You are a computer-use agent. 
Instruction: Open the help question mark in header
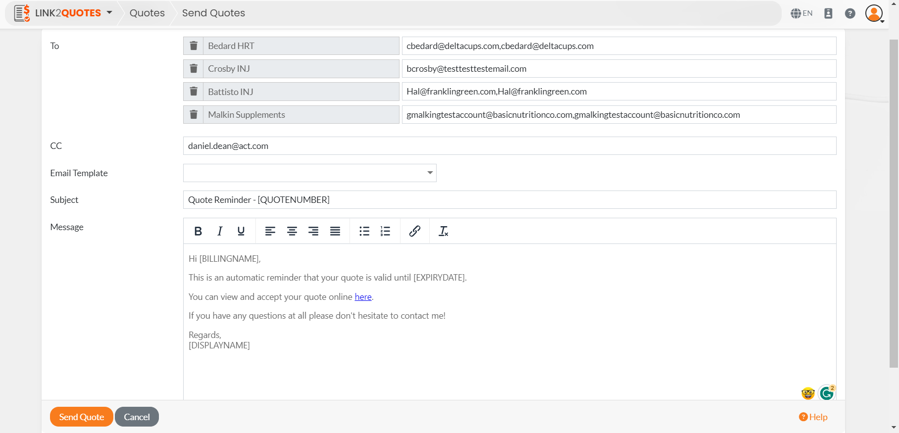tap(850, 13)
